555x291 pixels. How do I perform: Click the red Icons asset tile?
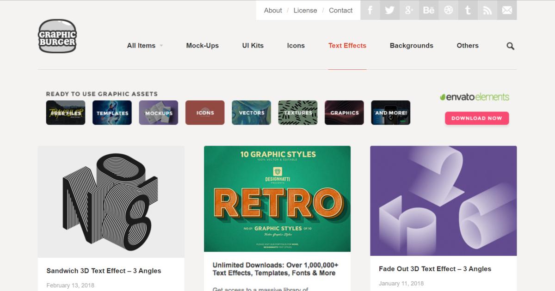[x=205, y=113]
